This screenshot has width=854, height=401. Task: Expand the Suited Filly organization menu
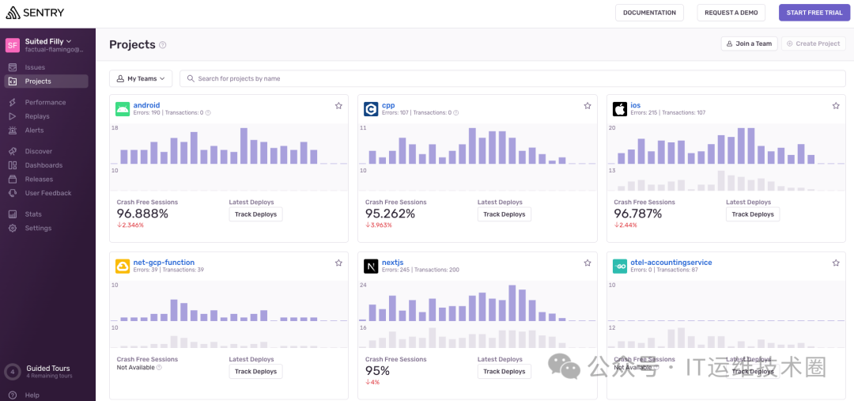tap(48, 41)
